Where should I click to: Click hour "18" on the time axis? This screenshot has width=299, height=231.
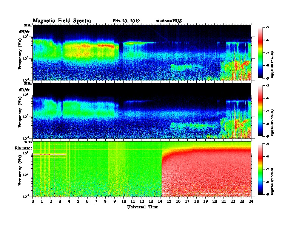[196, 201]
